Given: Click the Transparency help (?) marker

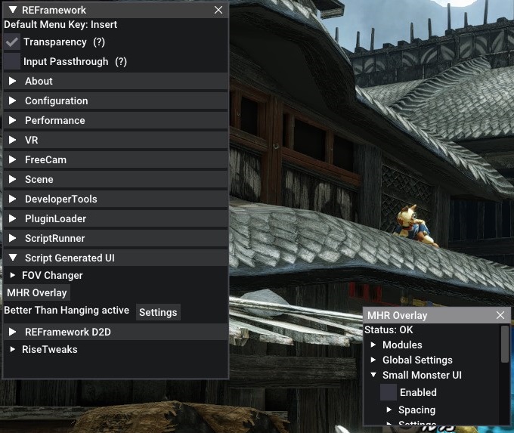Looking at the screenshot, I should 99,42.
